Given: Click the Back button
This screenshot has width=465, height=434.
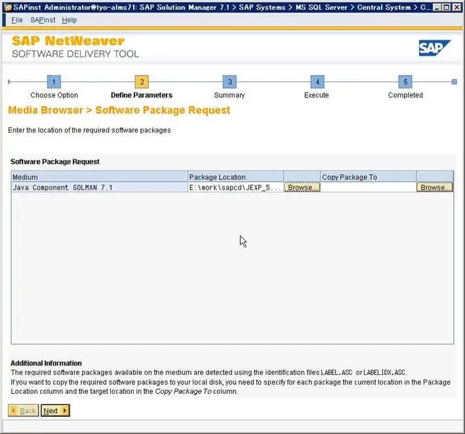Looking at the screenshot, I should pos(24,410).
